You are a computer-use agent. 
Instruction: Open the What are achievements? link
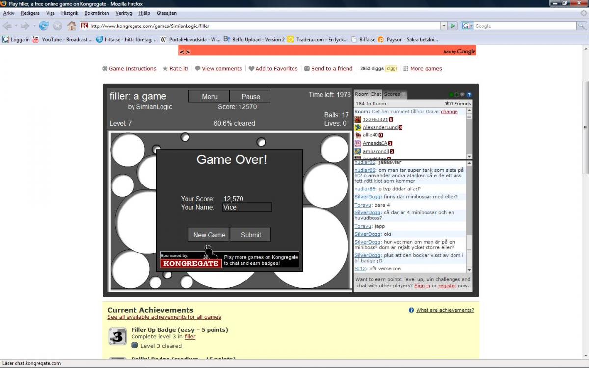point(445,310)
